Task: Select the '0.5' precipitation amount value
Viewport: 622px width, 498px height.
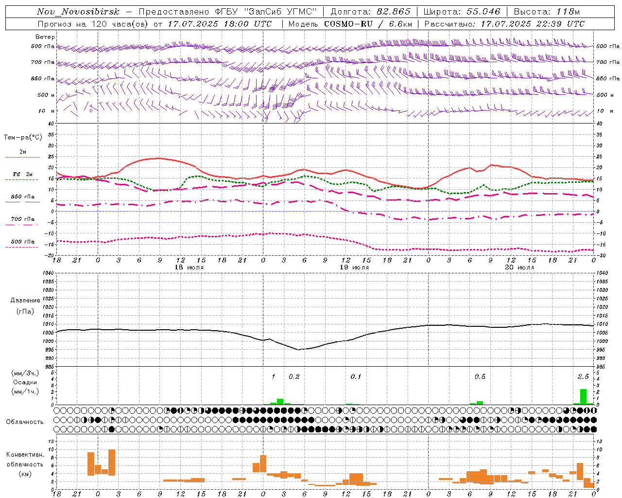Action: coord(480,376)
